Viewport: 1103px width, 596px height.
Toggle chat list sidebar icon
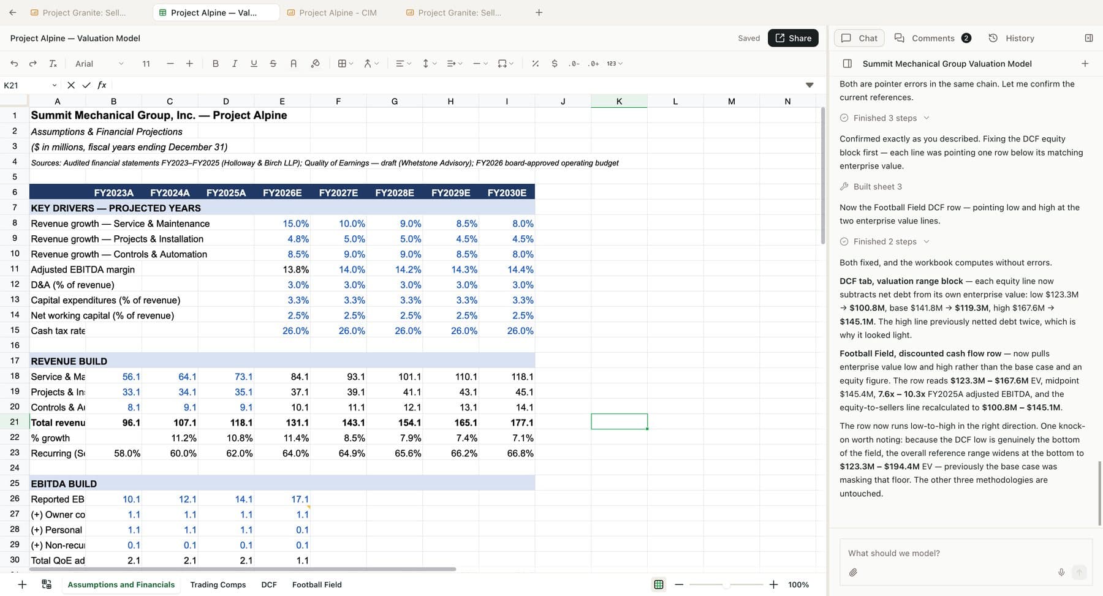[847, 64]
